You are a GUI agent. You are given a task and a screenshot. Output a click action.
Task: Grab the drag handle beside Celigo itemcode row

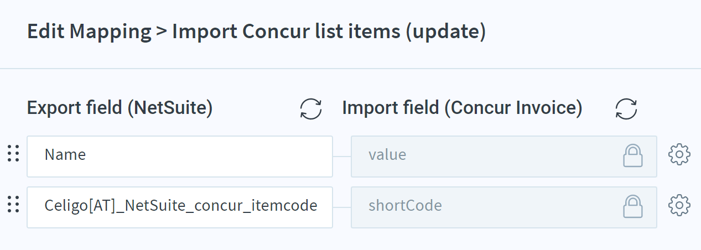click(13, 205)
